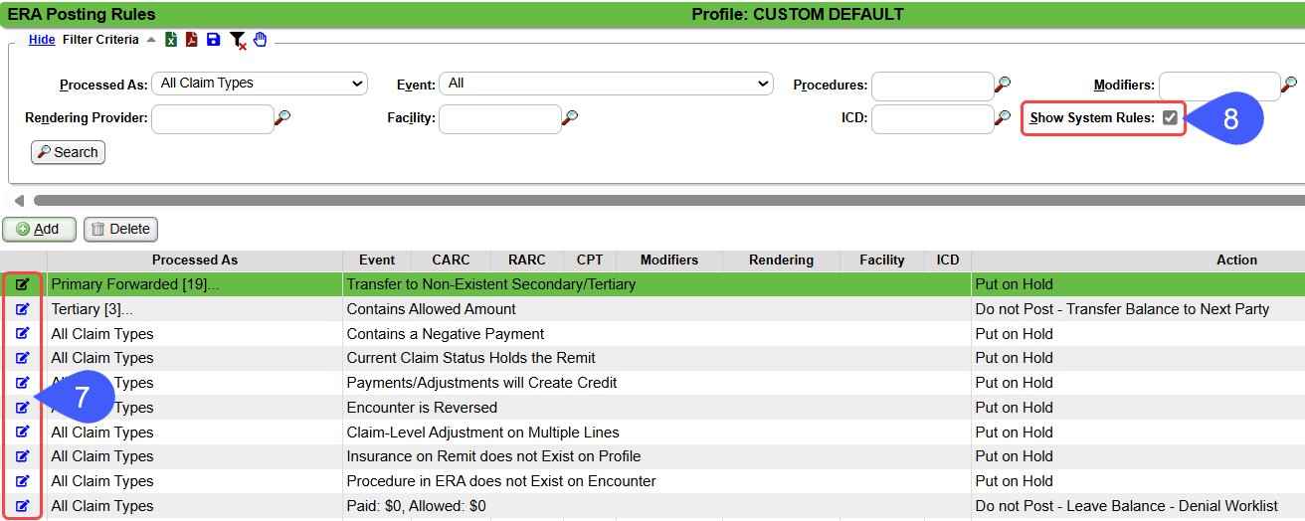The height and width of the screenshot is (521, 1305).
Task: Uncheck the Show System Rules checkbox
Action: point(1170,118)
